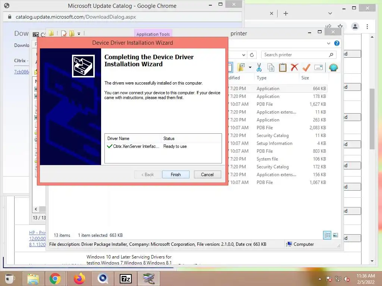Show hidden system tray icons

point(320,279)
